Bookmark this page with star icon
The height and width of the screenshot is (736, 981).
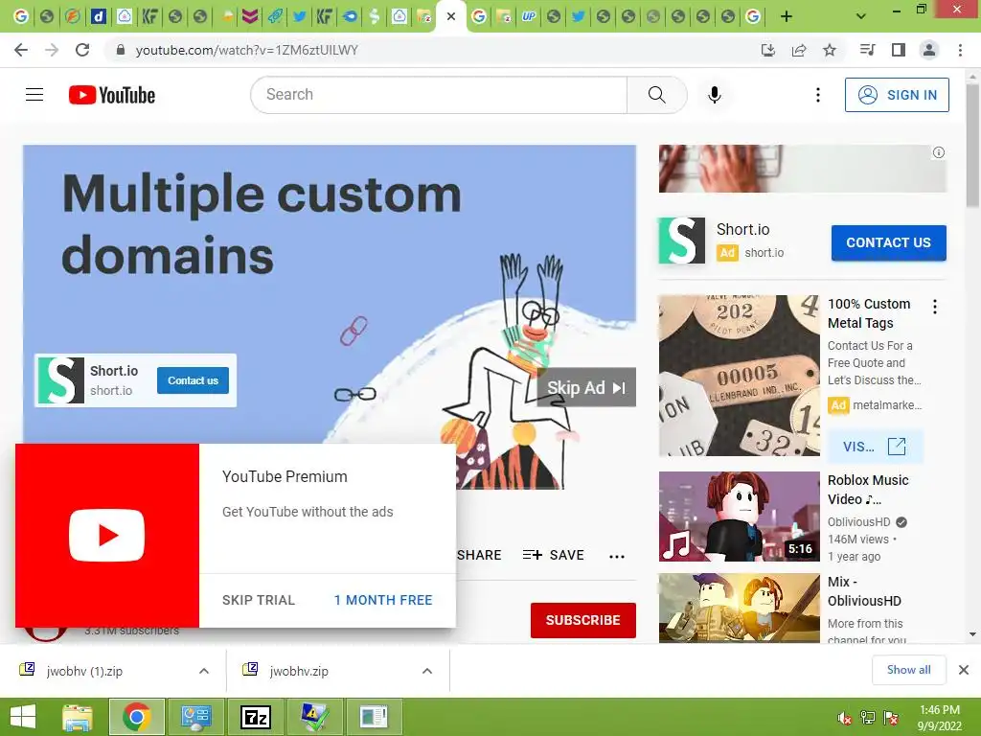pos(830,50)
